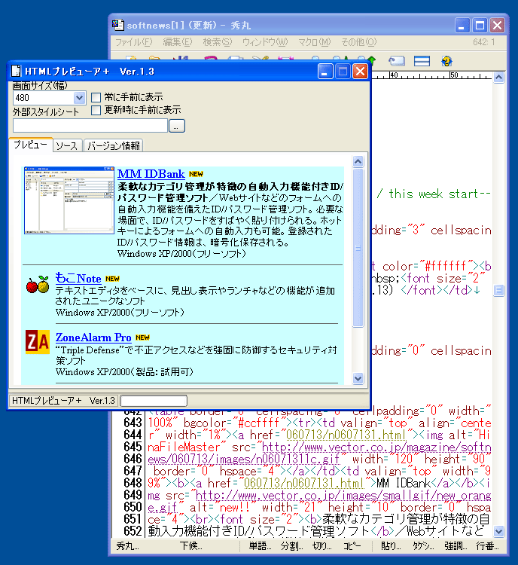Click the 秀丸... function key button
This screenshot has height=565, width=518.
(x=127, y=546)
